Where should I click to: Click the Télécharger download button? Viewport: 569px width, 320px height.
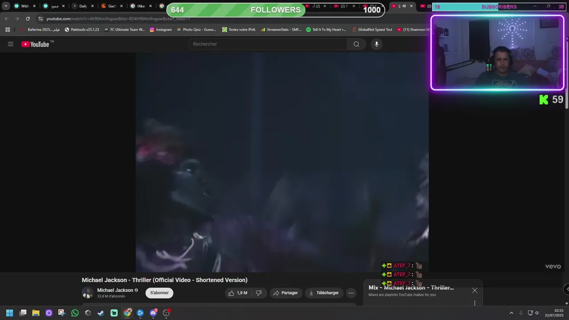click(x=324, y=293)
